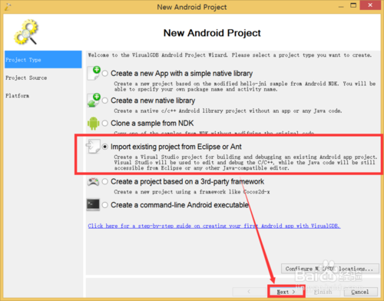The height and width of the screenshot is (301, 384).
Task: Click the Next button
Action: [286, 292]
